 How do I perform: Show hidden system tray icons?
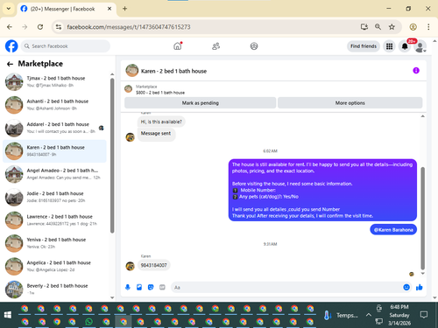369,315
